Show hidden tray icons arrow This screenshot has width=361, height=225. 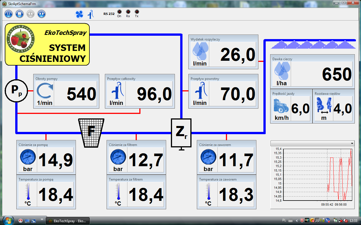[296, 221]
